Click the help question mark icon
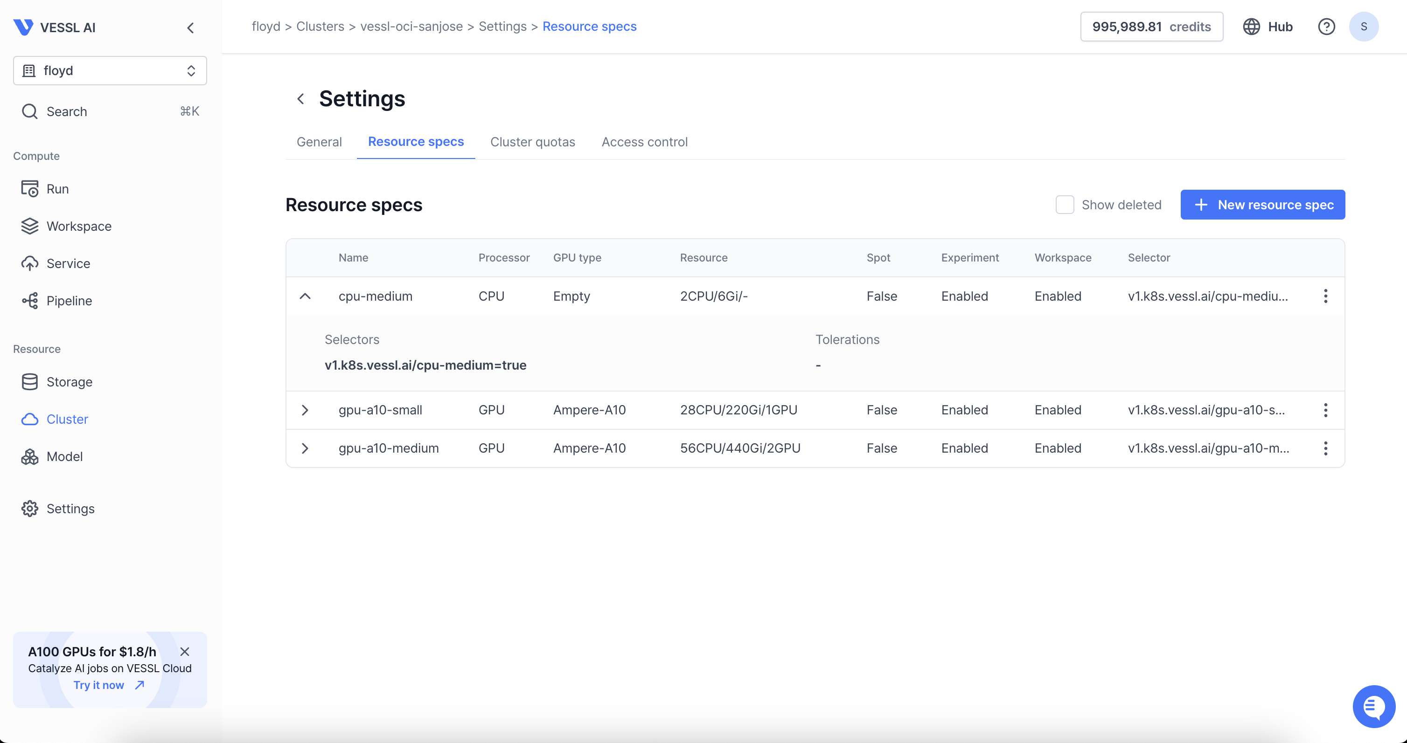 [x=1326, y=27]
